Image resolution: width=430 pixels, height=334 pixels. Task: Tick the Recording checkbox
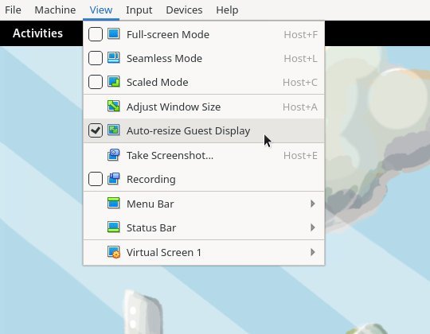click(x=96, y=179)
